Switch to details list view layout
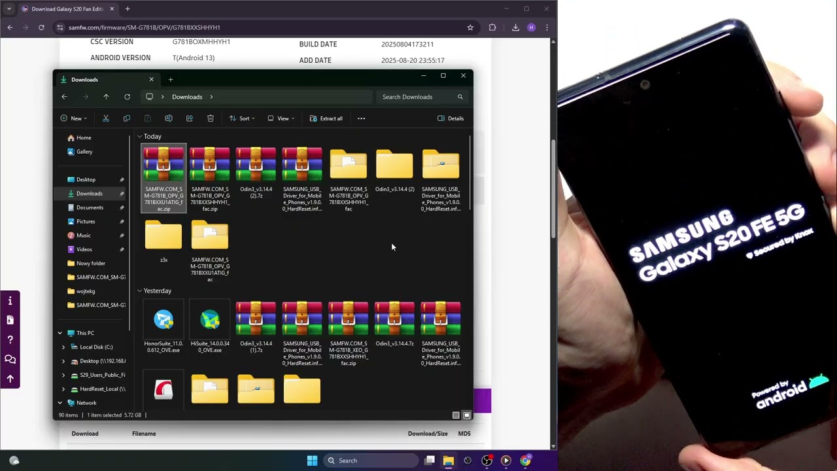 (456, 415)
